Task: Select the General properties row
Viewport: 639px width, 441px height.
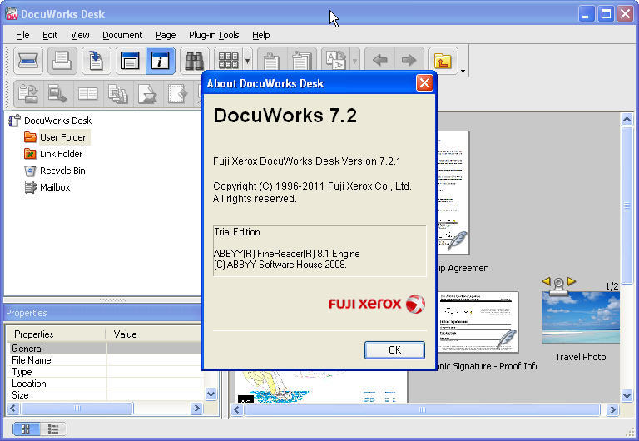Action: click(105, 349)
